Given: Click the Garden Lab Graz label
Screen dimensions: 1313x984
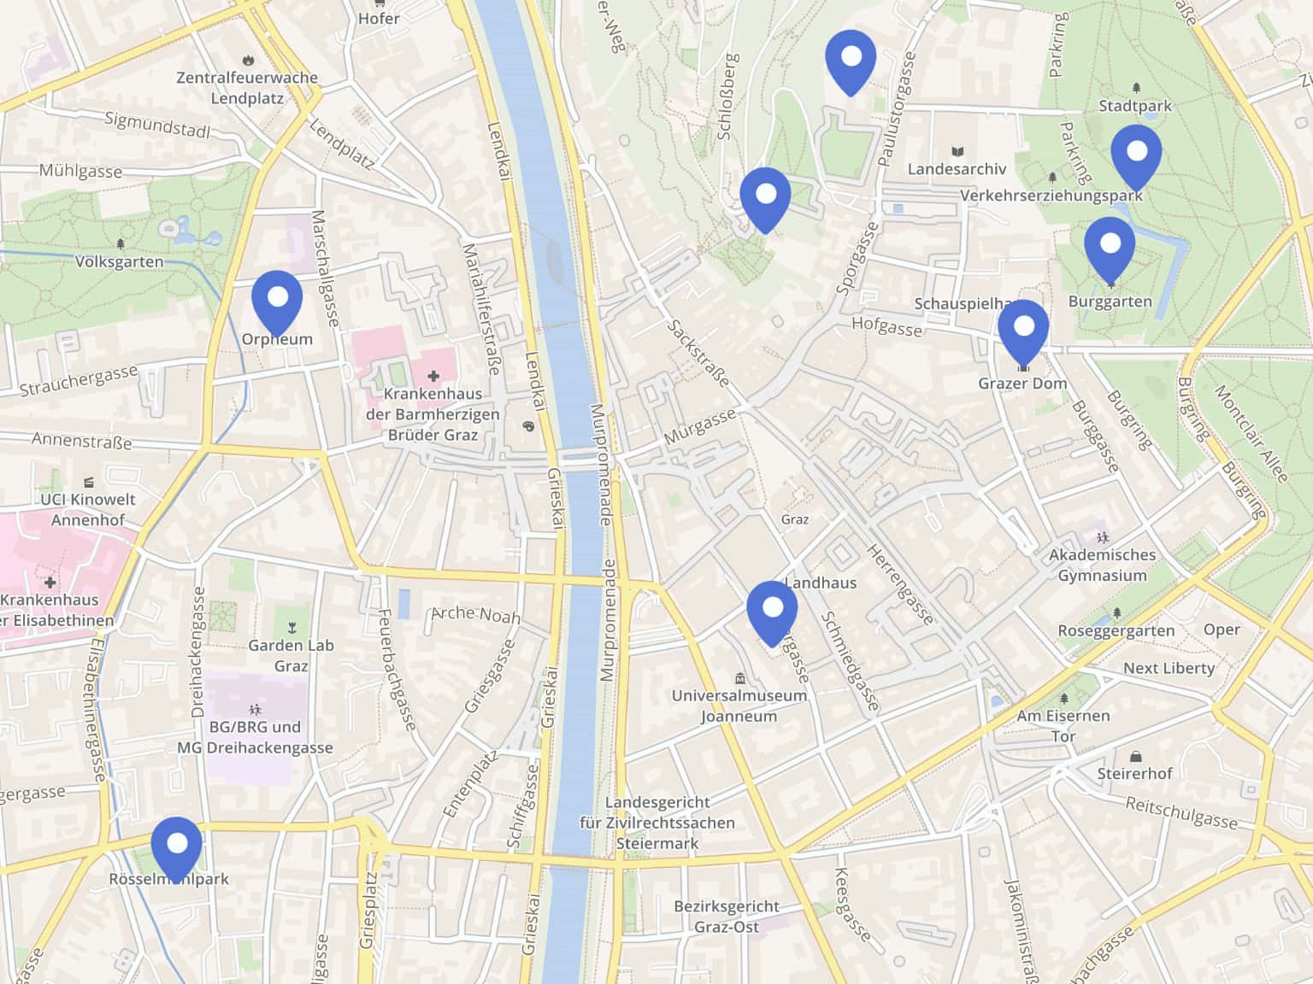Looking at the screenshot, I should coord(291,655).
